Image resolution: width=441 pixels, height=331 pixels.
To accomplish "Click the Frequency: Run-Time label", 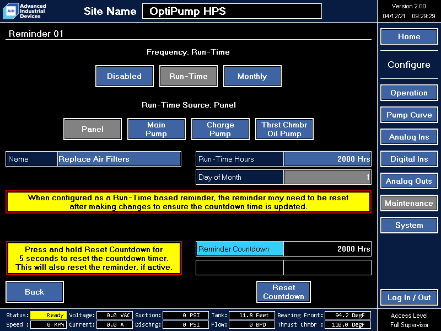I will coord(188,52).
